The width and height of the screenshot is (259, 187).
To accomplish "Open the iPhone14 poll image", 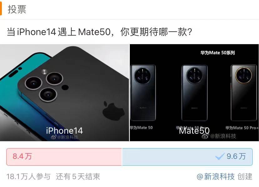I will click(64, 93).
